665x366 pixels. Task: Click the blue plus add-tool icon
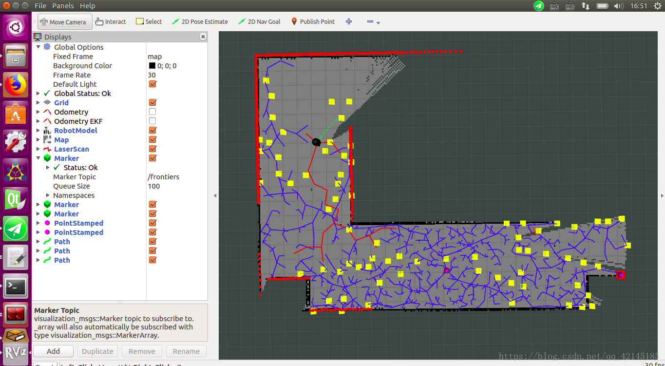[349, 22]
